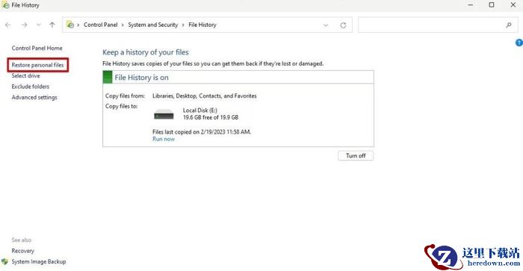Focus the Control Panel search box
The height and width of the screenshot is (271, 523).
[438, 25]
